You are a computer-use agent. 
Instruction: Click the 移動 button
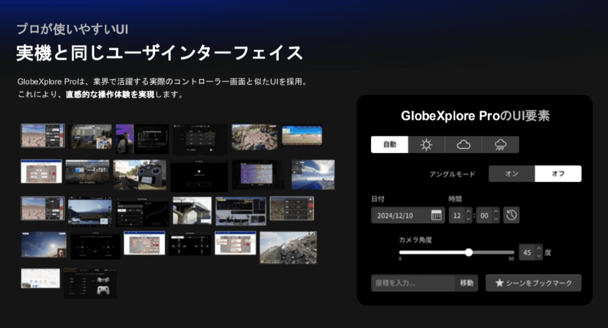point(467,283)
